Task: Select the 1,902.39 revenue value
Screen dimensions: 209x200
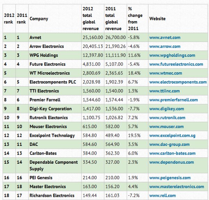Action: click(x=114, y=82)
